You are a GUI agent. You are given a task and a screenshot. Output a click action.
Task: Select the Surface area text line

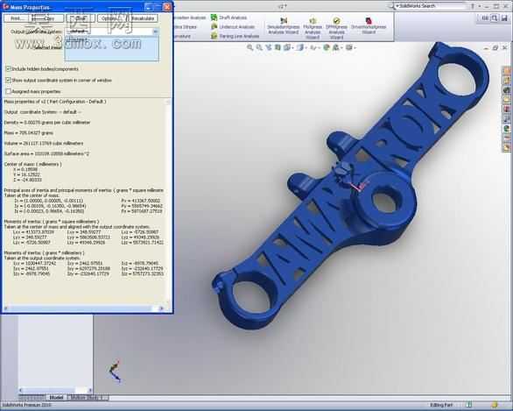[x=46, y=153]
